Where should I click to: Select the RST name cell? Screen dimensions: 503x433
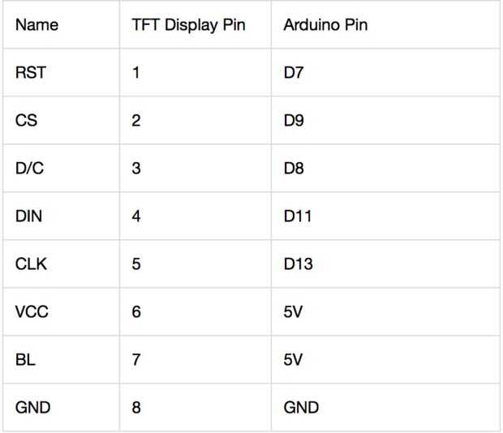(32, 73)
